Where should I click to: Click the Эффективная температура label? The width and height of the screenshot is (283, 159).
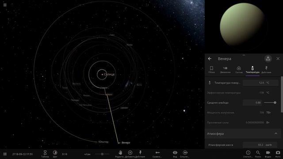coord(224,93)
